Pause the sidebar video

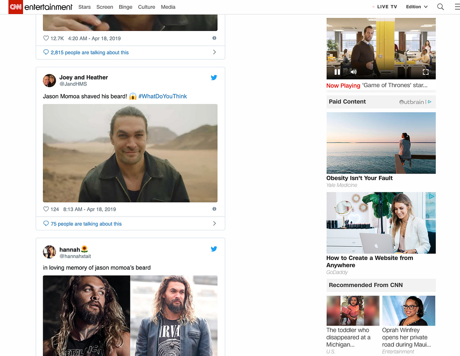[337, 72]
